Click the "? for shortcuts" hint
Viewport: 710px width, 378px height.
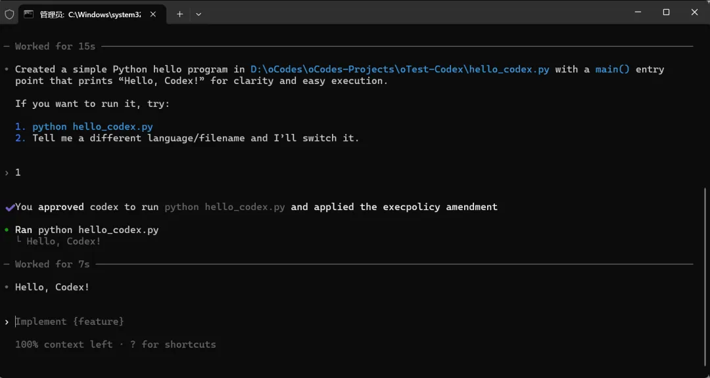[173, 345]
